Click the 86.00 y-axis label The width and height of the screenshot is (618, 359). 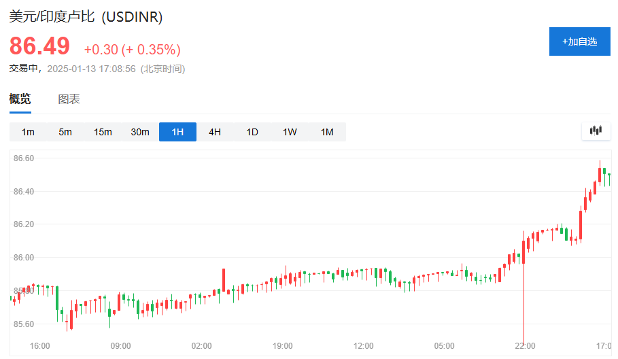click(x=24, y=257)
